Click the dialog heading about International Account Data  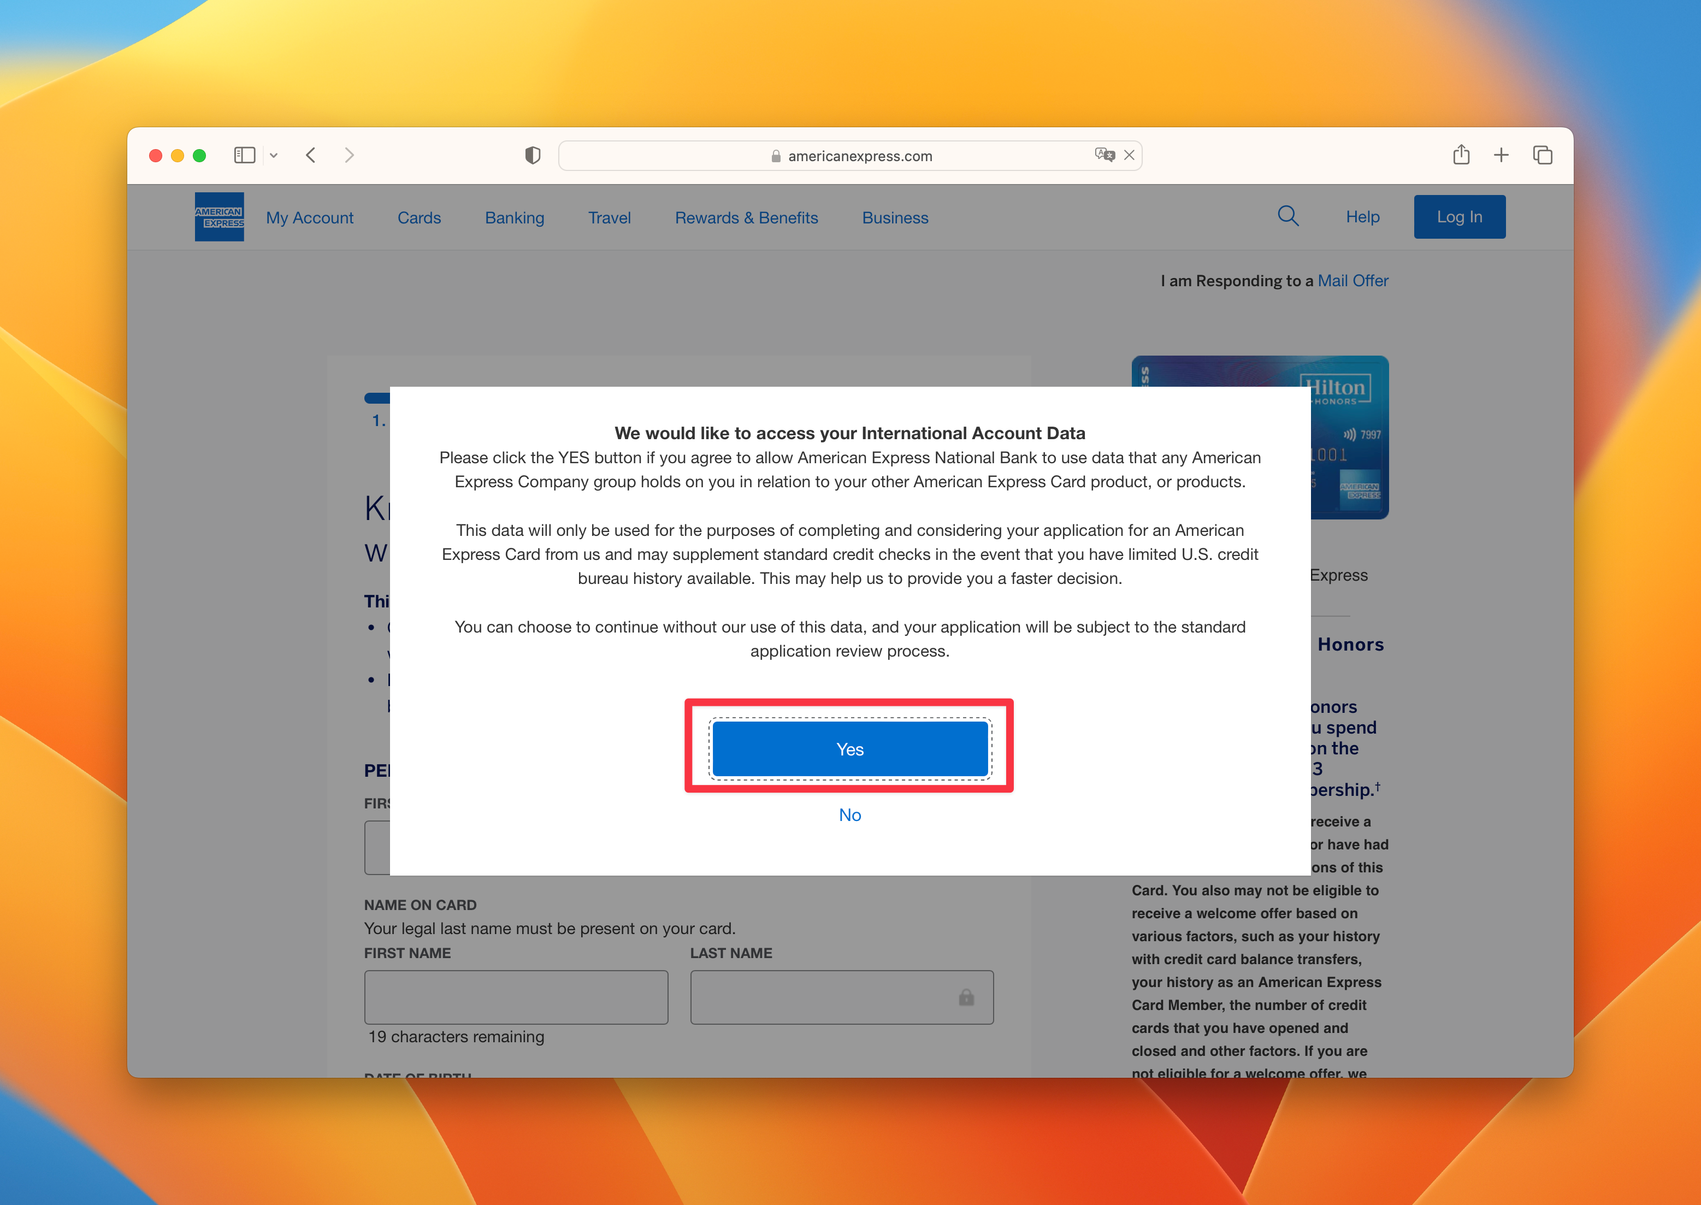coord(850,433)
